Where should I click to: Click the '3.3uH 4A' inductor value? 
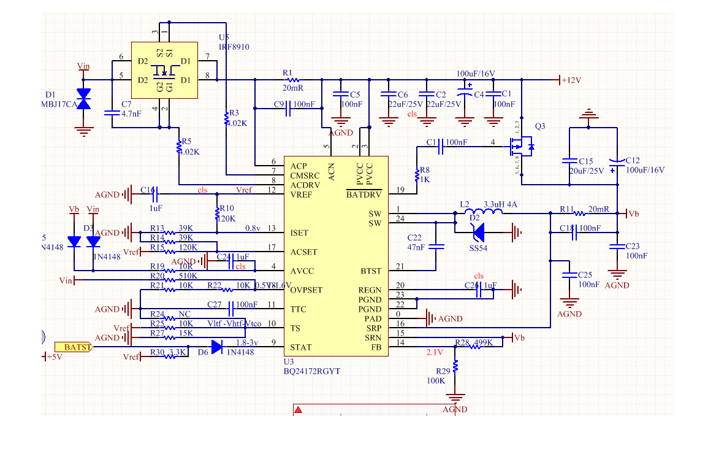(500, 204)
